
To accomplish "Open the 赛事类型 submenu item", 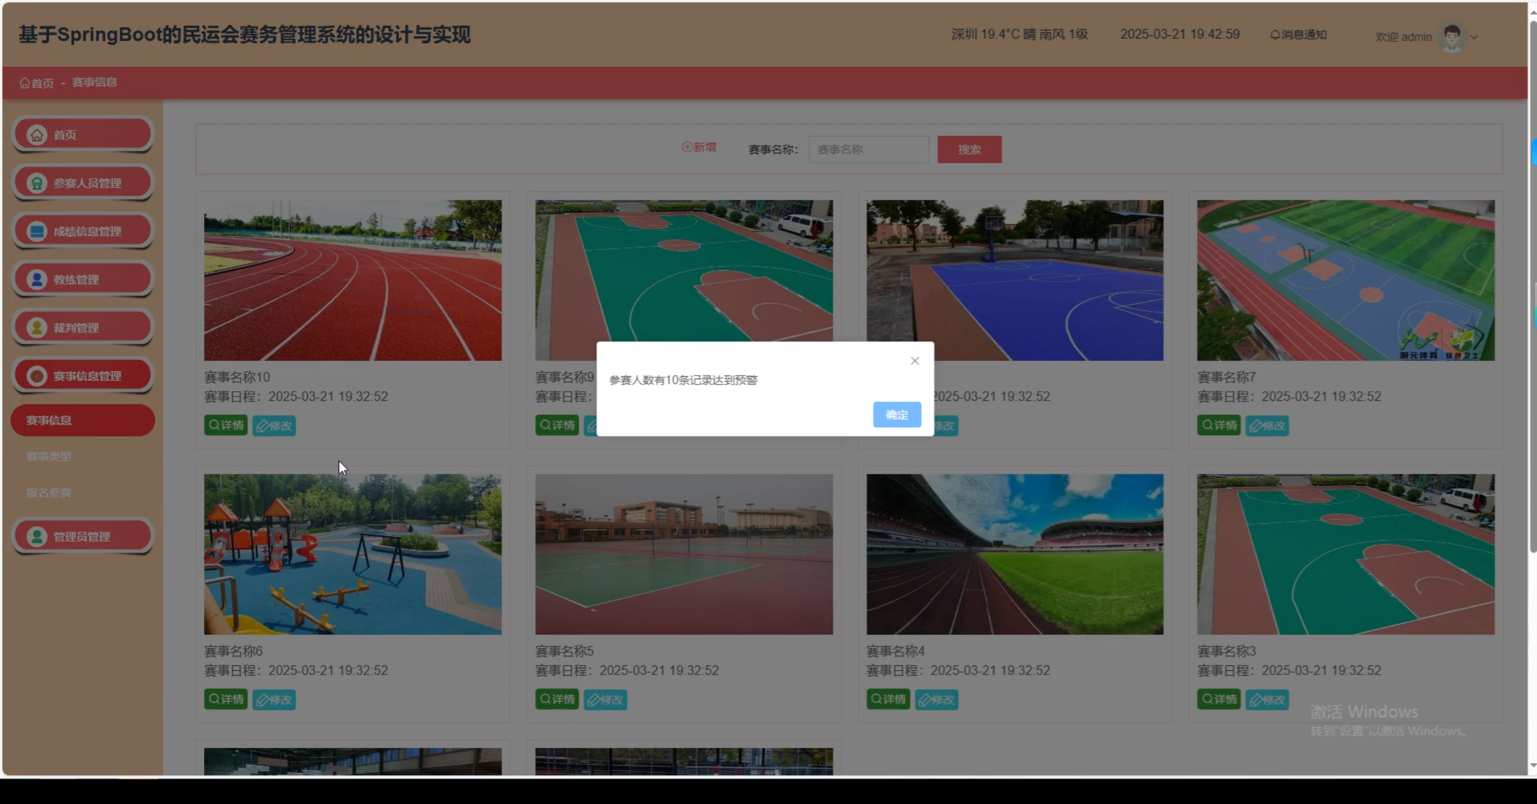I will (49, 457).
